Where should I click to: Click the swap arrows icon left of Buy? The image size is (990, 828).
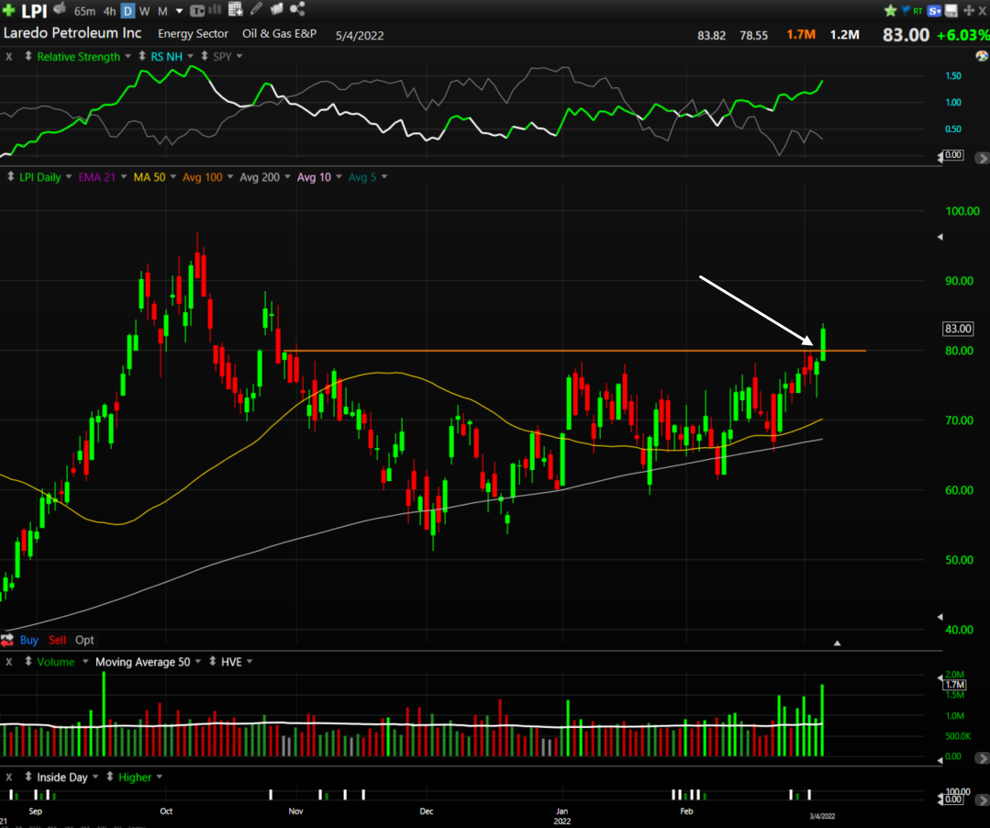7,640
